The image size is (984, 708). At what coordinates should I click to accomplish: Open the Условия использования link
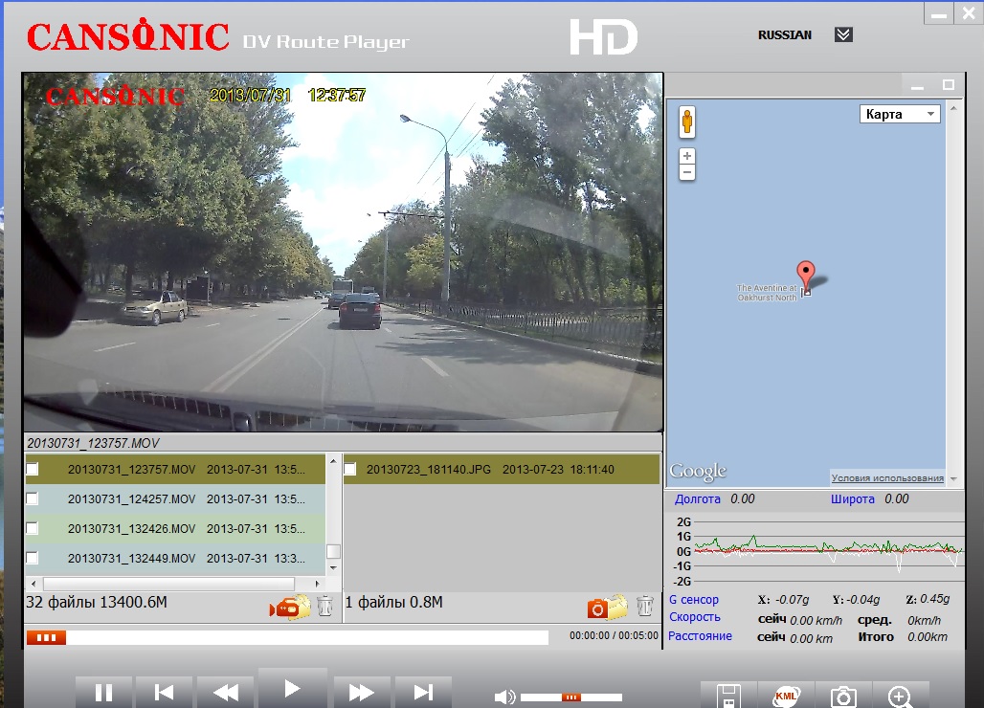pyautogui.click(x=887, y=478)
